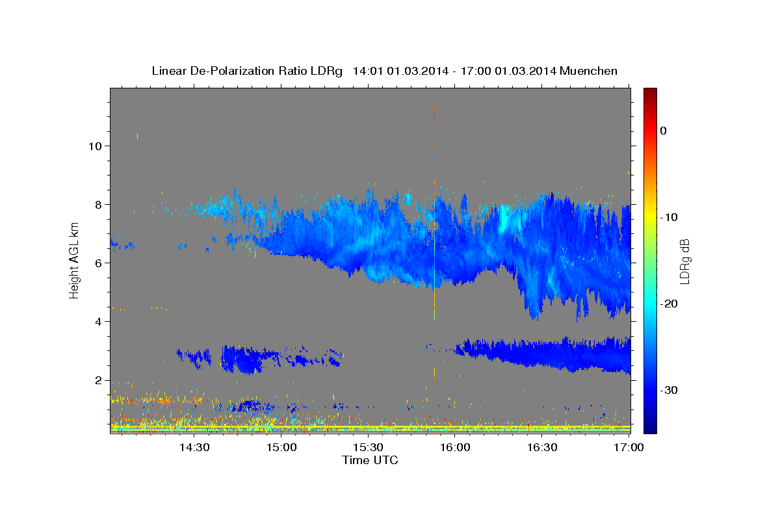
Task: Pick the dark blue bottom of colorbar
Action: click(x=650, y=428)
